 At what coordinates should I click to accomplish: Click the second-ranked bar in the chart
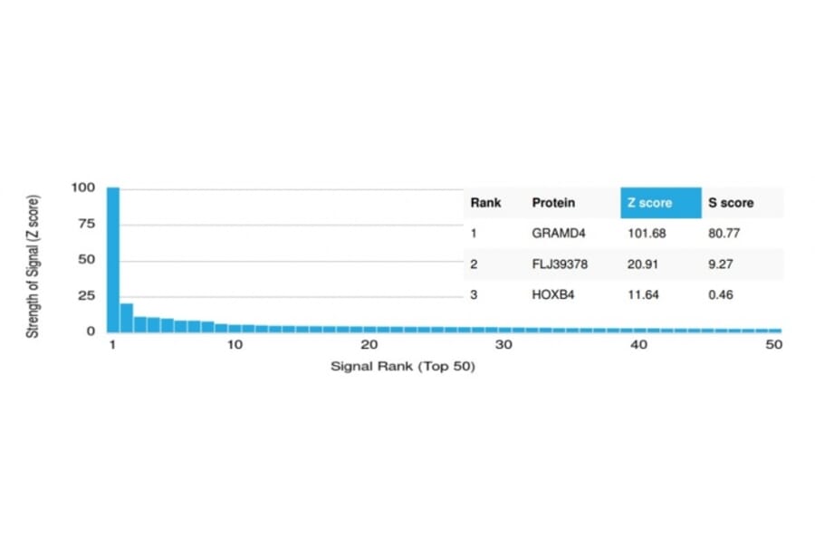coord(127,318)
